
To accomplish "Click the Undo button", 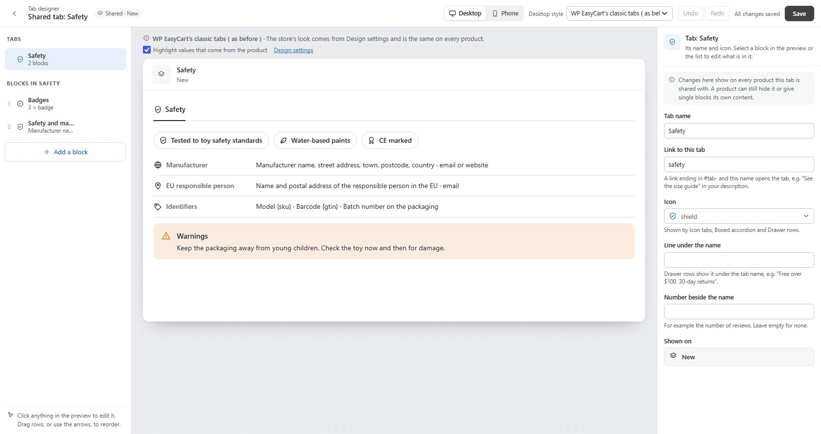I will tap(691, 14).
